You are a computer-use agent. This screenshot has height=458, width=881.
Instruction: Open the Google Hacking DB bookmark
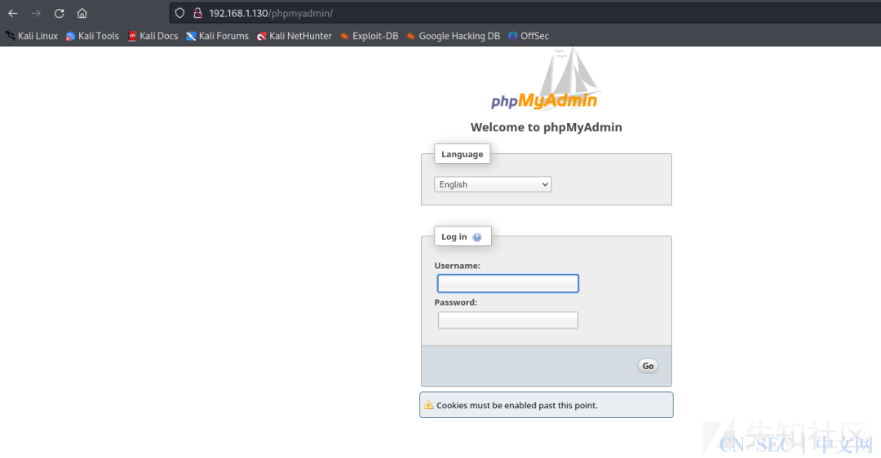click(453, 36)
